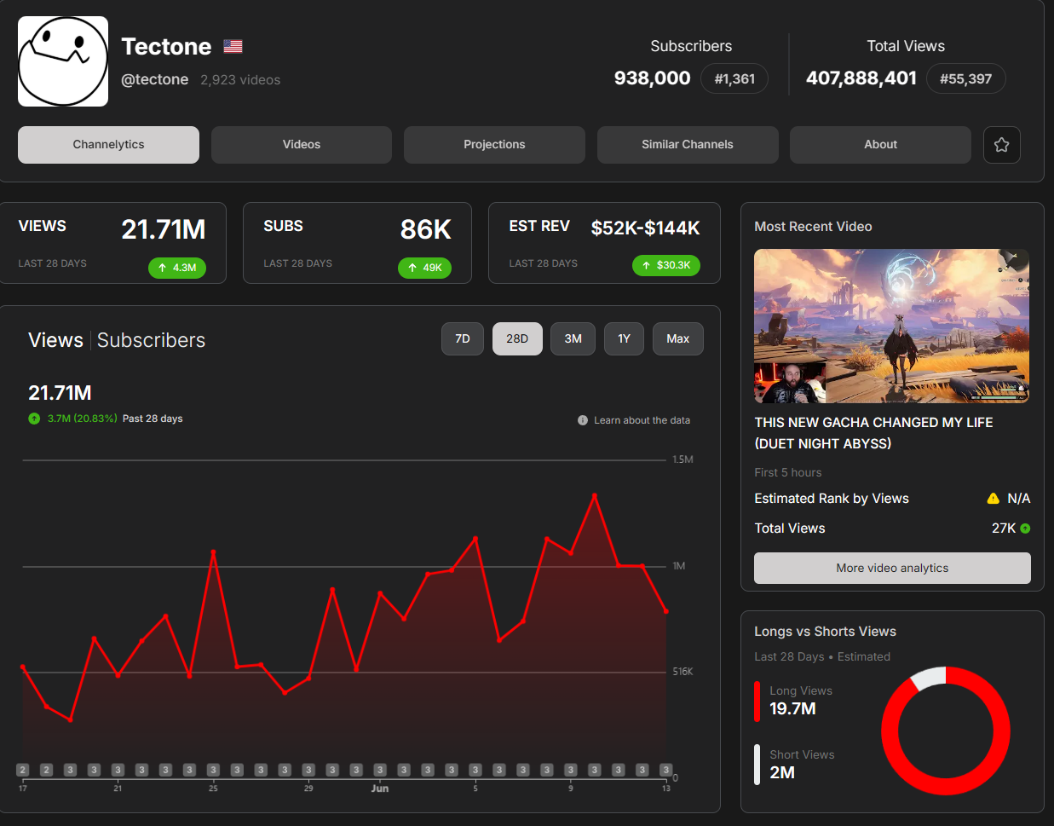1054x826 pixels.
Task: Click the video count badge above date 17
Action: 23,770
